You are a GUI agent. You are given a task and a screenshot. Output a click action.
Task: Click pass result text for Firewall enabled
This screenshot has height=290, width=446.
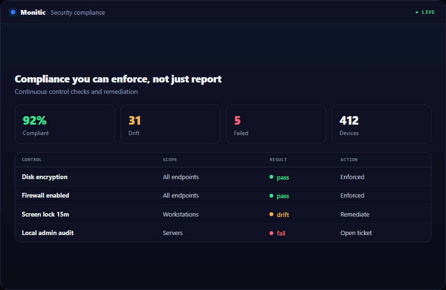(283, 196)
